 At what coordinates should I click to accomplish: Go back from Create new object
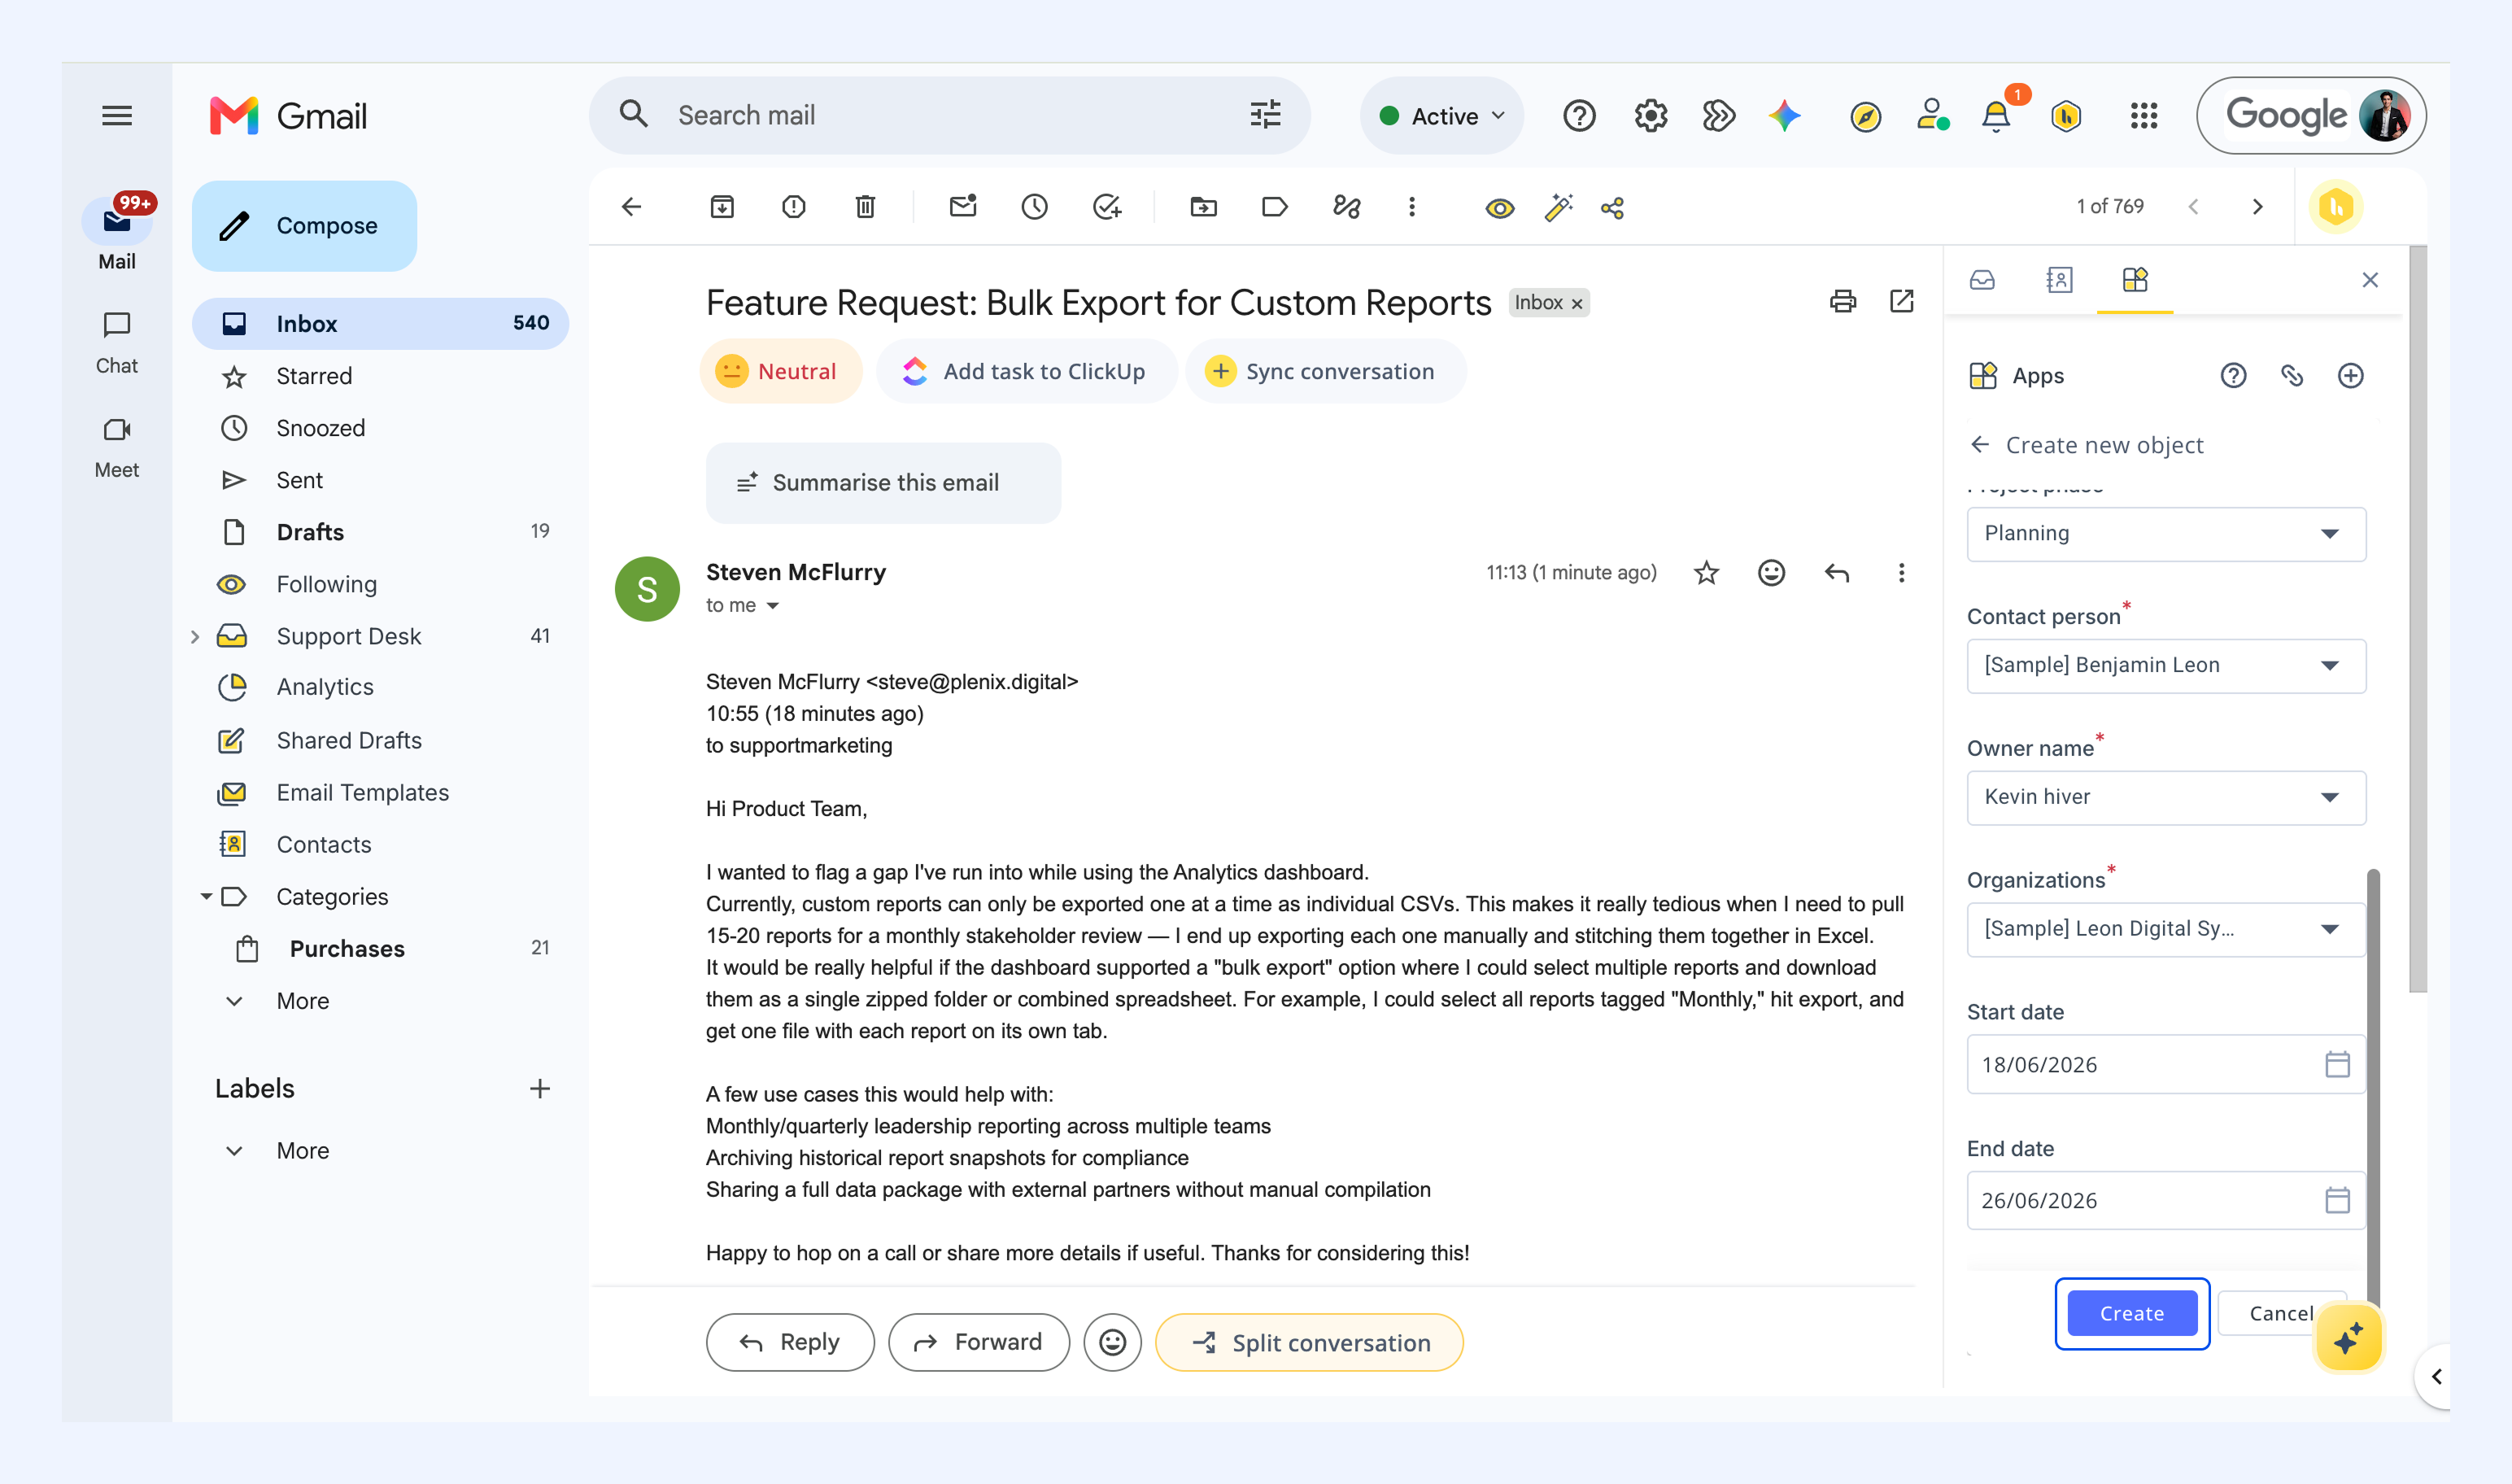[x=1979, y=445]
